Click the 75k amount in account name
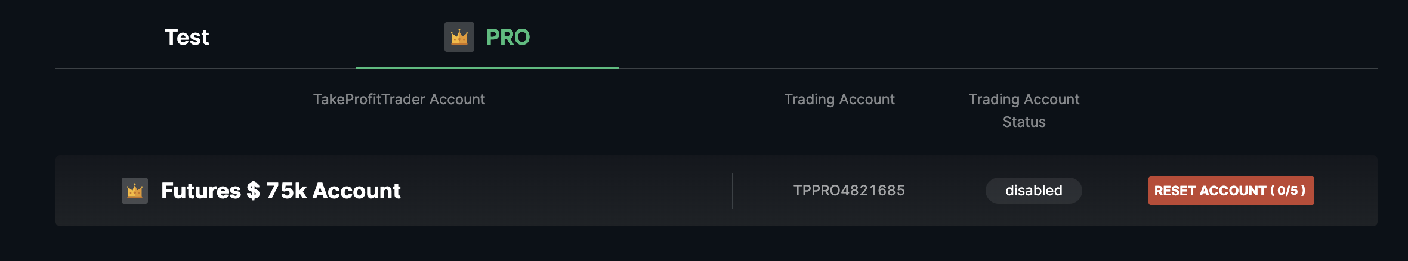Viewport: 1408px width, 261px height. click(286, 191)
